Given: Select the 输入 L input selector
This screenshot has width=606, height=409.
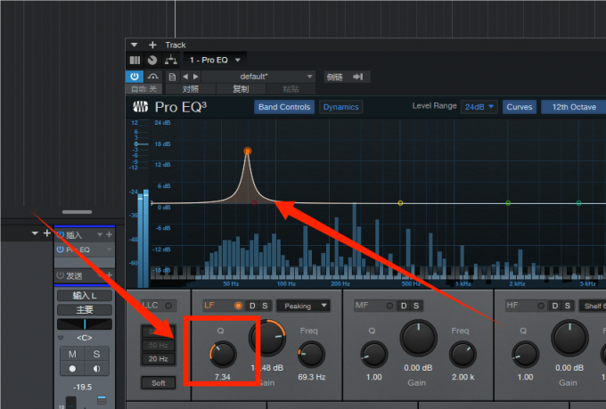Looking at the screenshot, I should tap(85, 296).
